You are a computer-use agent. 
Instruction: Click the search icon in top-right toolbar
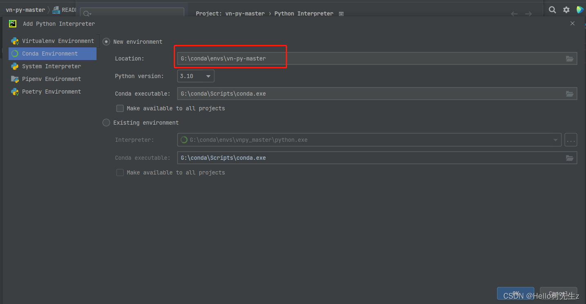[552, 10]
